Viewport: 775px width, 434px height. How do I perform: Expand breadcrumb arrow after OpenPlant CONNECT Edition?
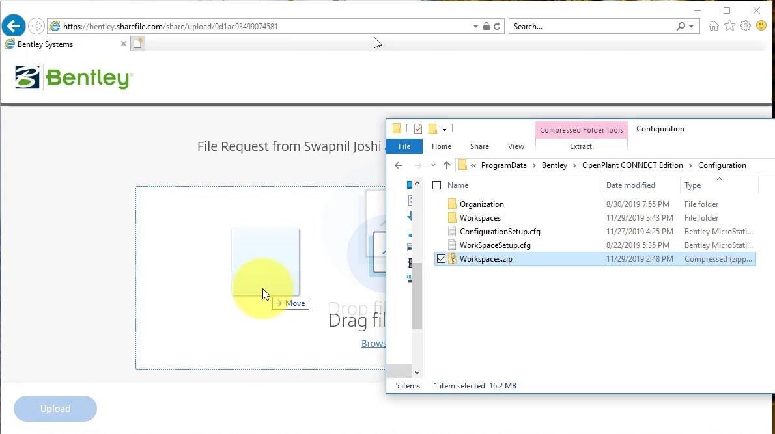690,165
